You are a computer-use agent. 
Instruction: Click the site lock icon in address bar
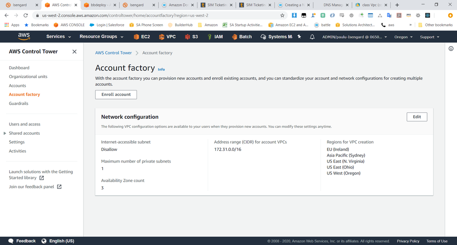click(x=37, y=16)
